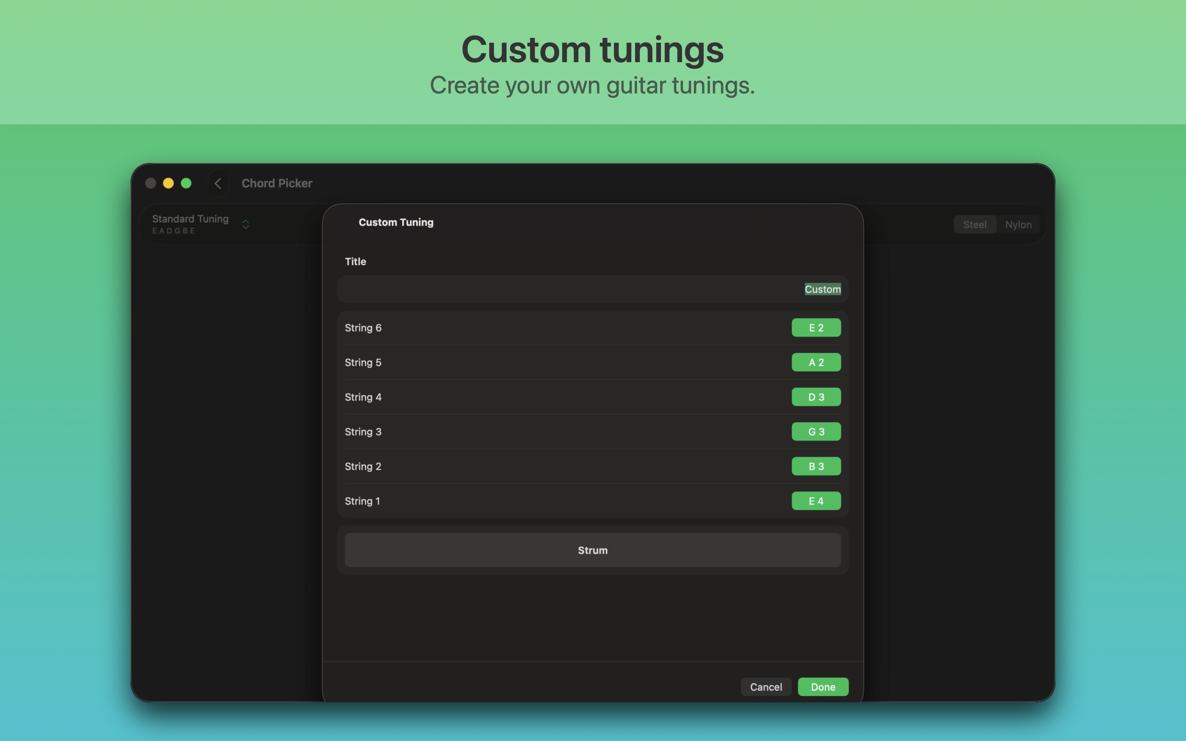Screen dimensions: 1186x741
Task: Click the String 1 label
Action: click(362, 501)
